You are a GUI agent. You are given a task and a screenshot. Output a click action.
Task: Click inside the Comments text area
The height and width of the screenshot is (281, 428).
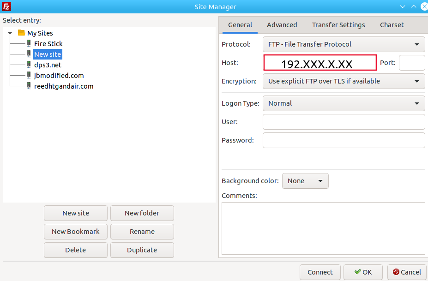tap(323, 228)
